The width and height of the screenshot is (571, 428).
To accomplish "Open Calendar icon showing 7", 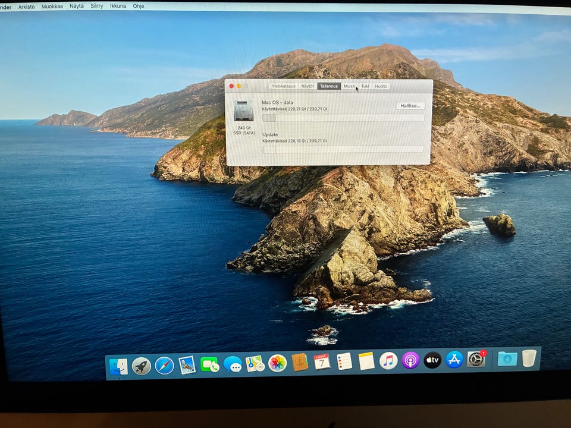I will tap(322, 362).
